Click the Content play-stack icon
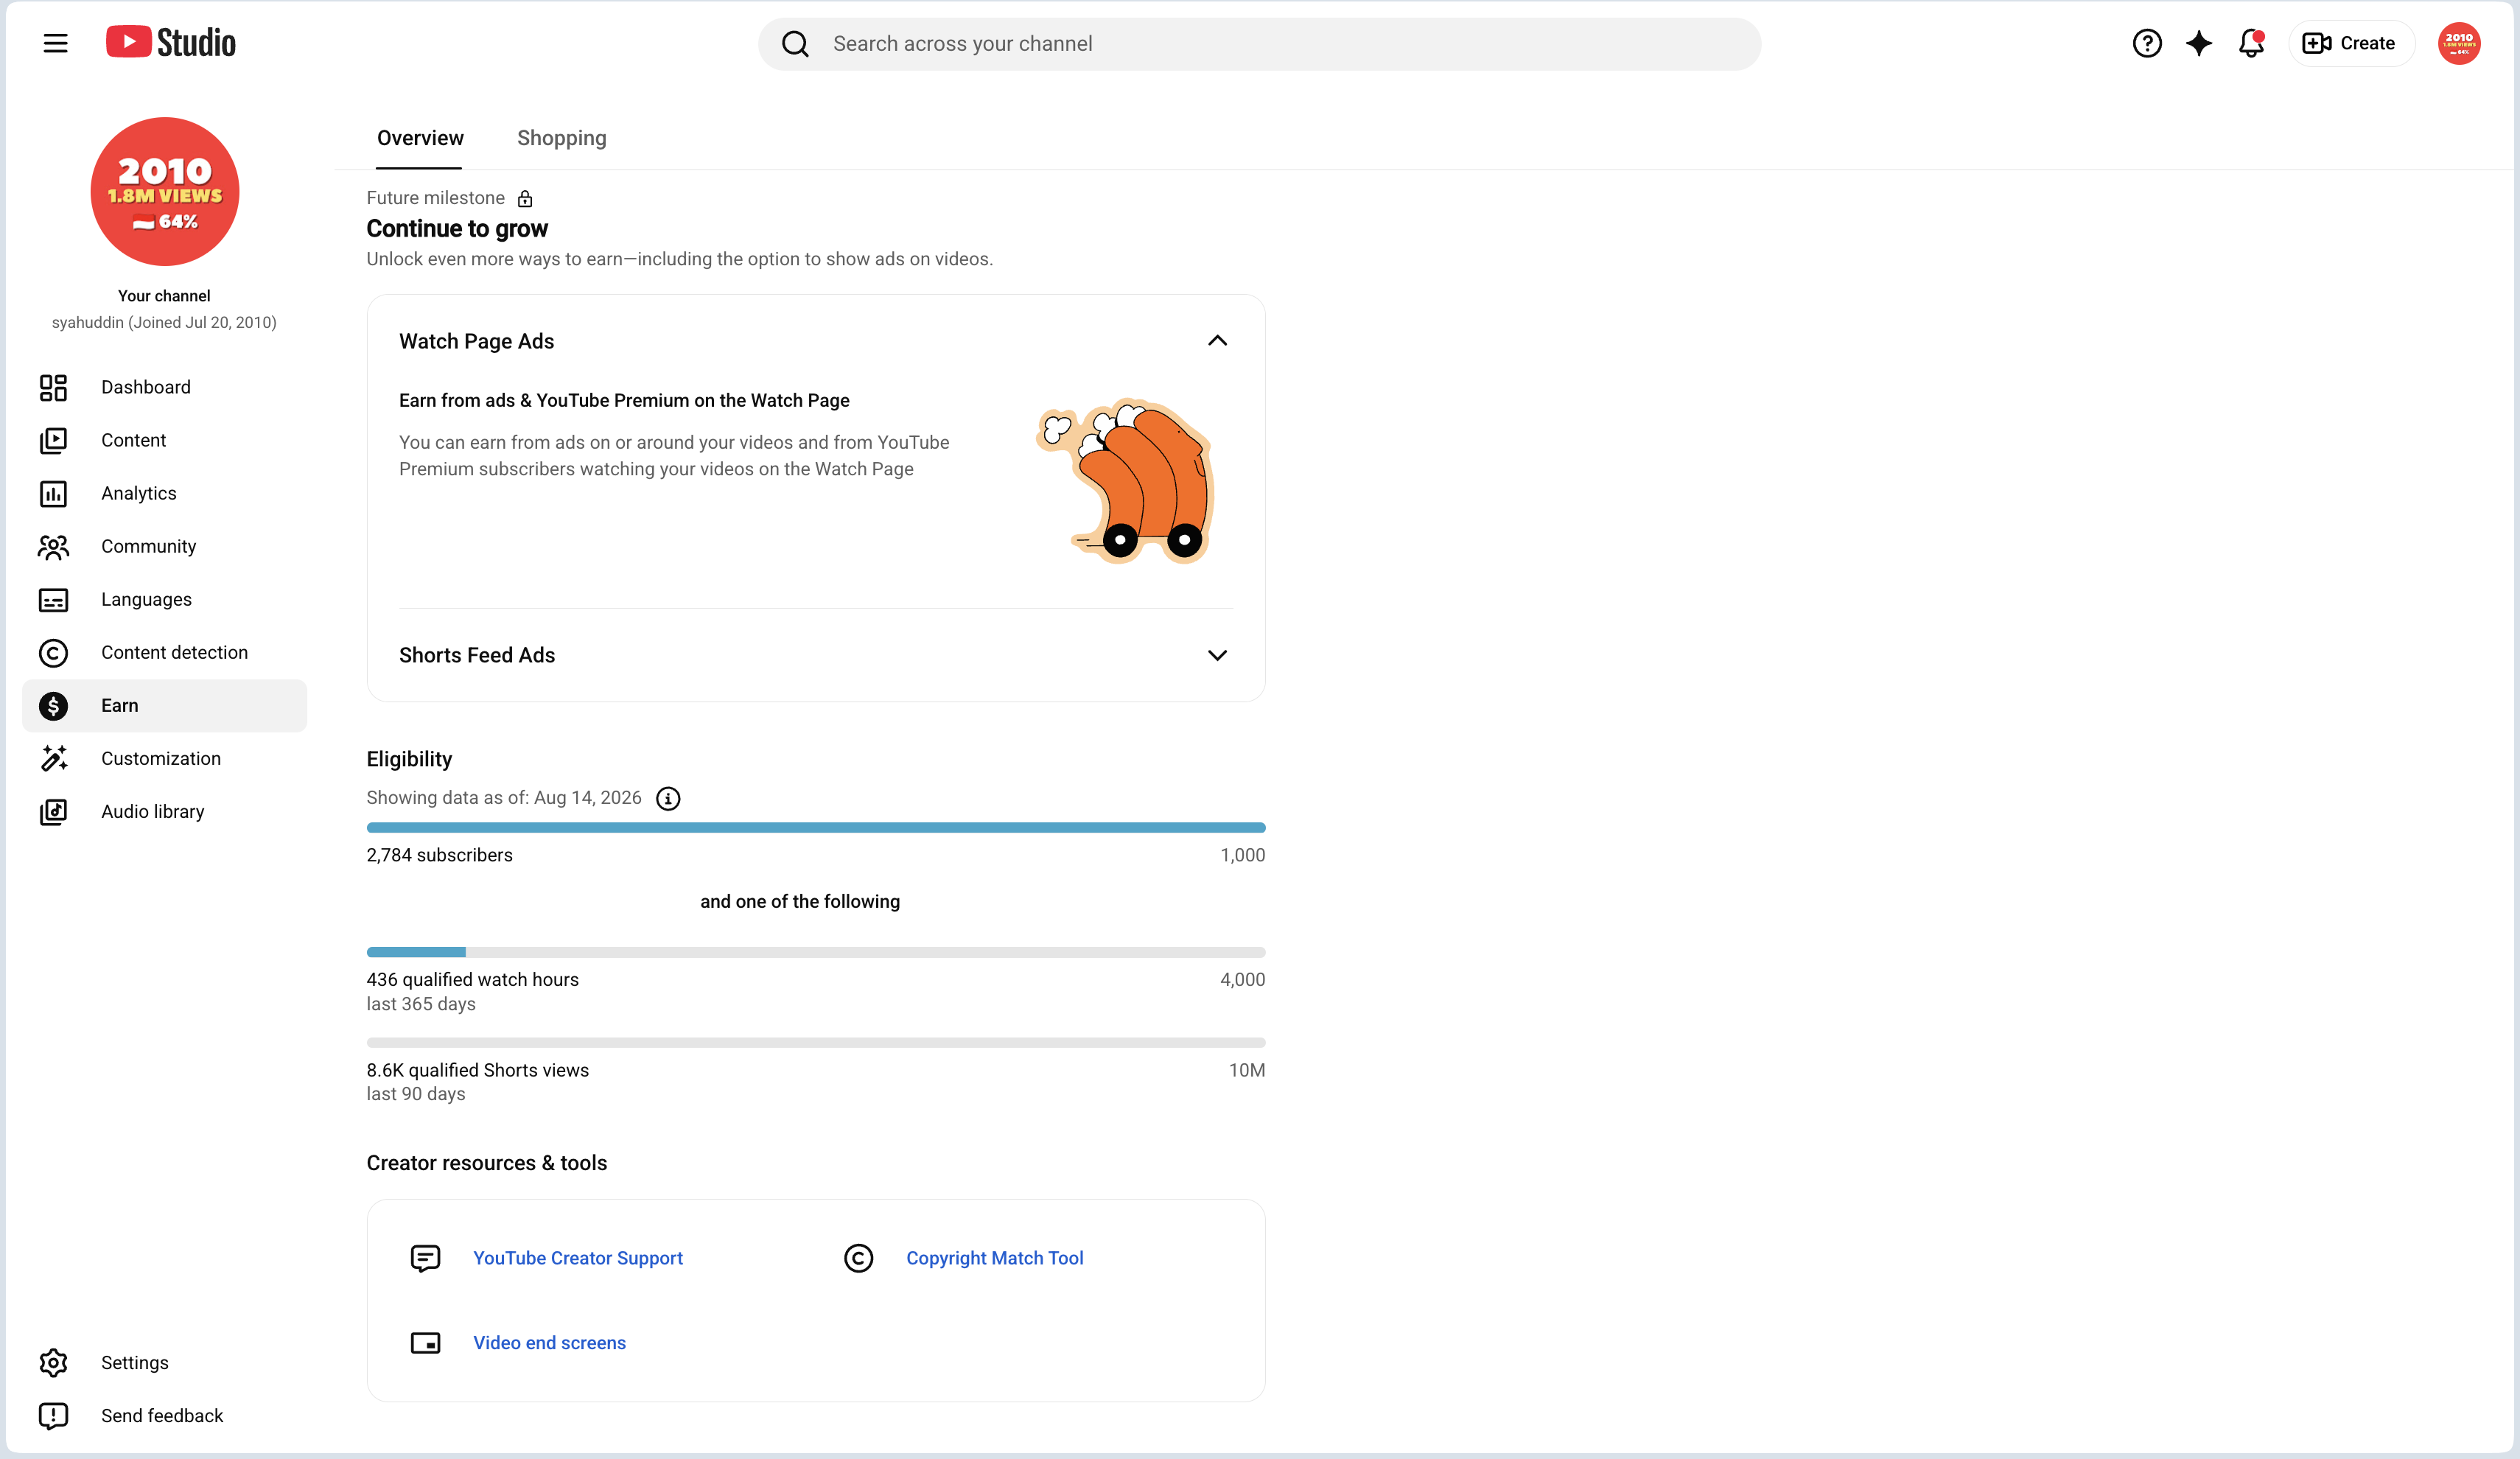 pos(53,440)
